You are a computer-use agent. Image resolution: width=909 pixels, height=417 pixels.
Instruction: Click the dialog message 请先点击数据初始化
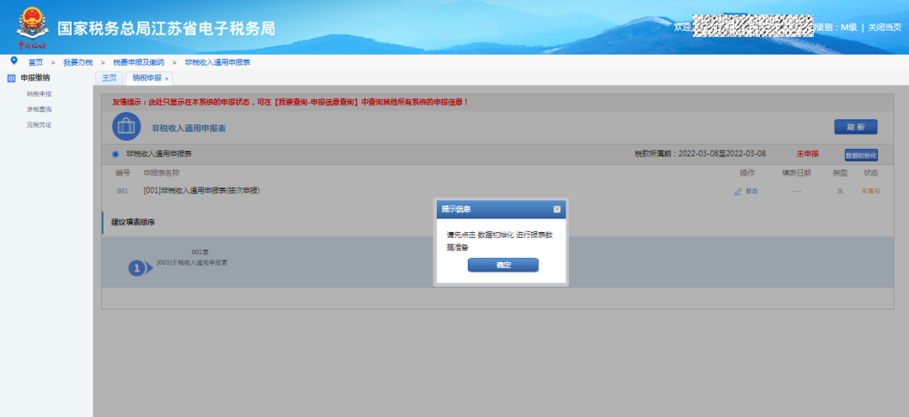click(499, 241)
